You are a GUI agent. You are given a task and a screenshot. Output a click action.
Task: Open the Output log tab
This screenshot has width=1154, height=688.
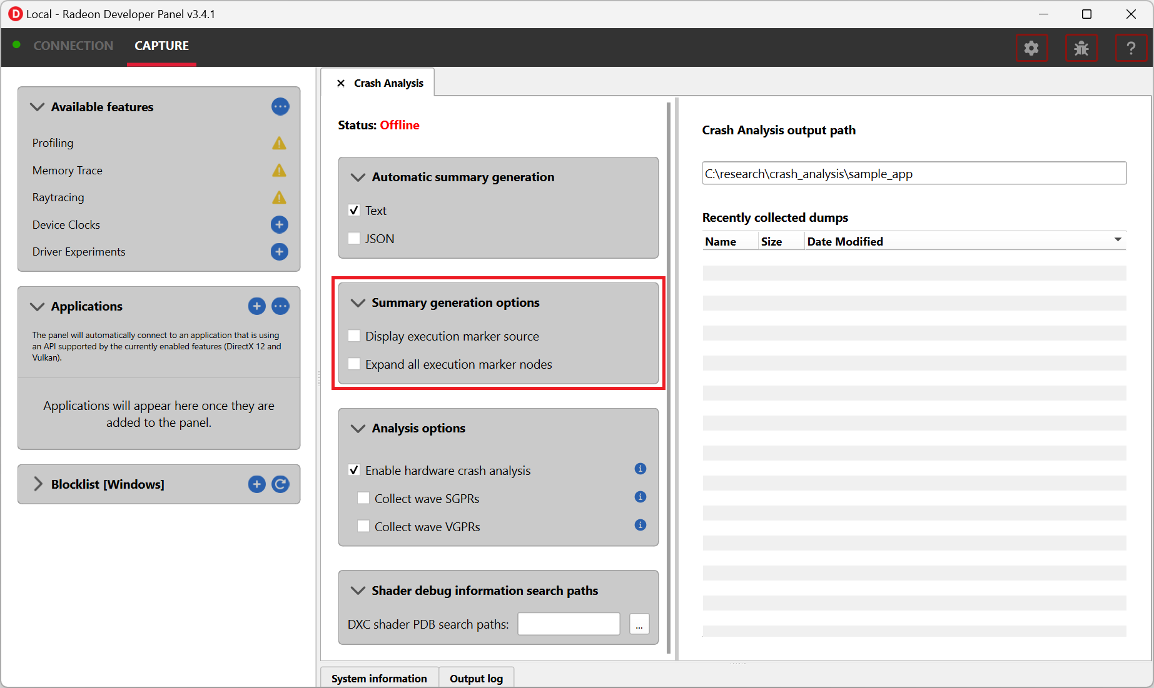pos(476,679)
